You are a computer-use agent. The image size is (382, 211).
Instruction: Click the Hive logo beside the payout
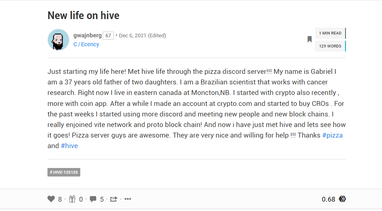point(342,199)
